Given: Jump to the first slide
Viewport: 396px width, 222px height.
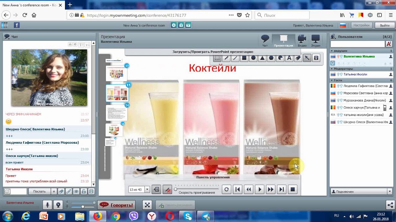Looking at the screenshot, I should click(x=237, y=190).
